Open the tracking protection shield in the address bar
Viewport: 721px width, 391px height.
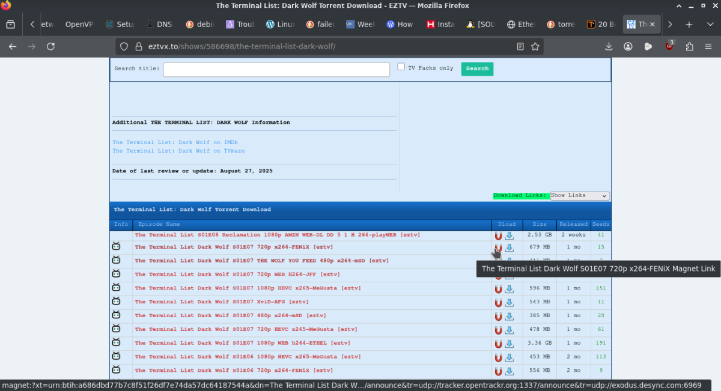[124, 46]
